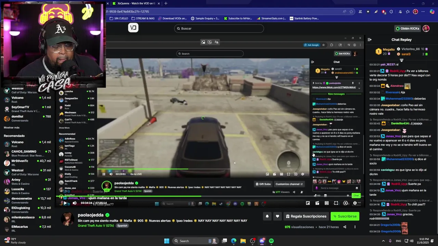
Task: Enable notifications with the bell icon
Action: click(x=267, y=216)
